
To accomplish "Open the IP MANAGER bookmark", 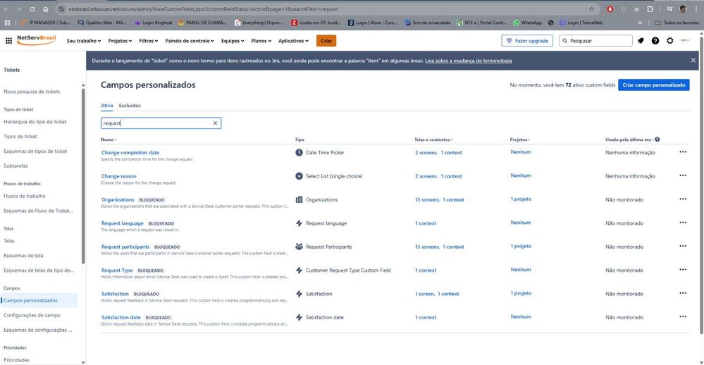I will [45, 23].
